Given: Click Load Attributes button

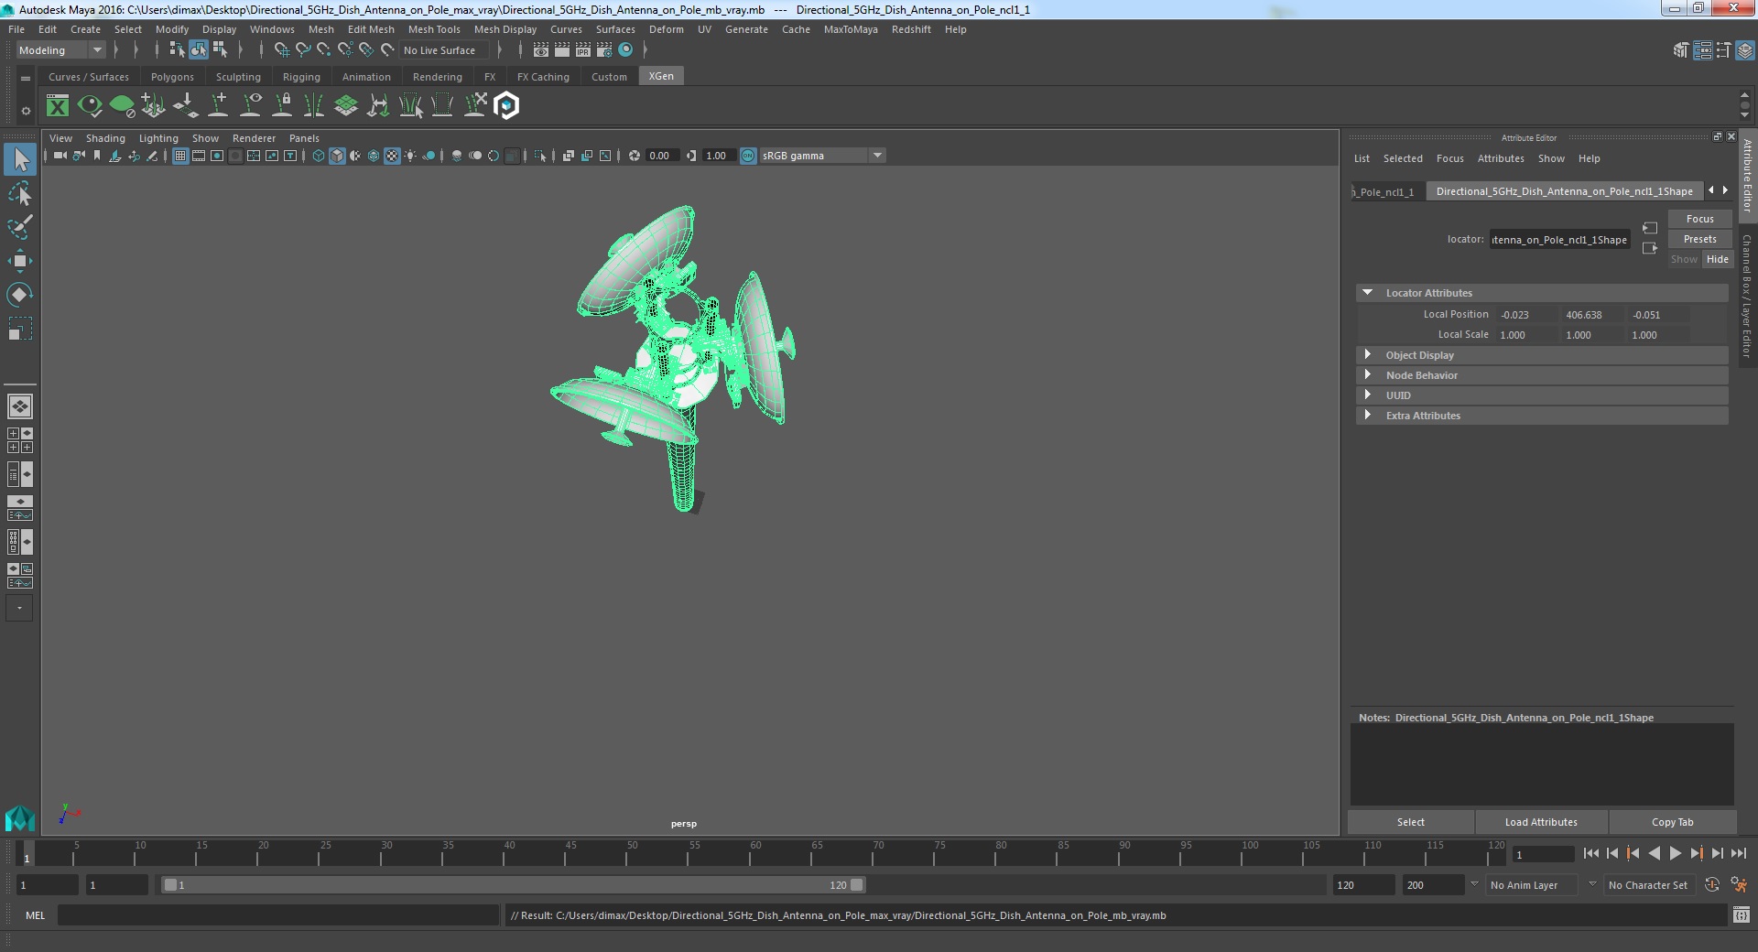Looking at the screenshot, I should click(x=1541, y=822).
